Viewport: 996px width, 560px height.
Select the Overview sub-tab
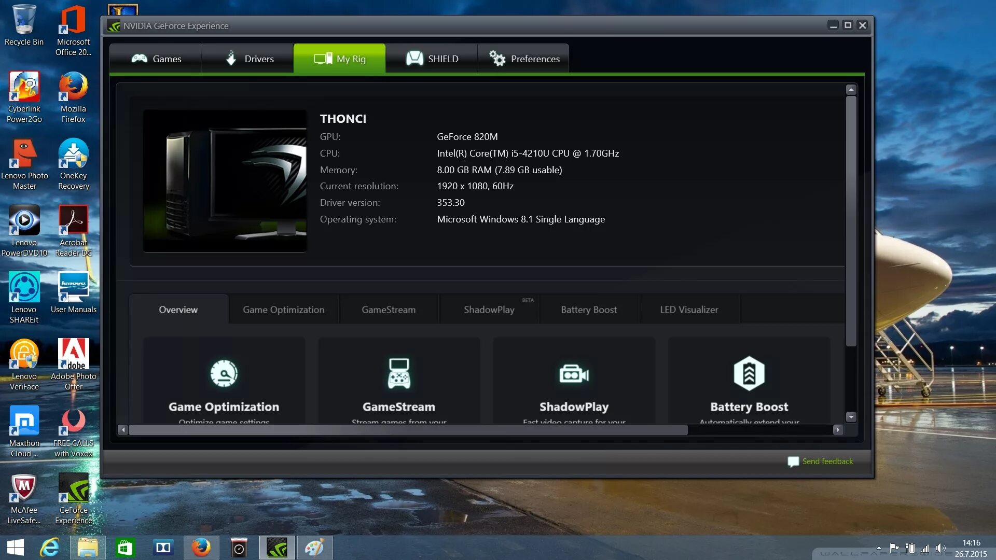[178, 310]
